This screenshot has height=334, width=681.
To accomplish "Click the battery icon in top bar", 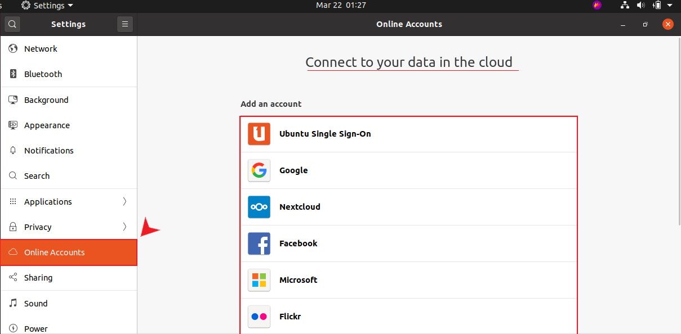I will tap(657, 5).
